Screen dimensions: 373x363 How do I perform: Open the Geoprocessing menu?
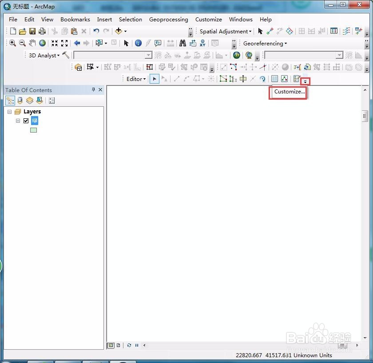pos(168,20)
